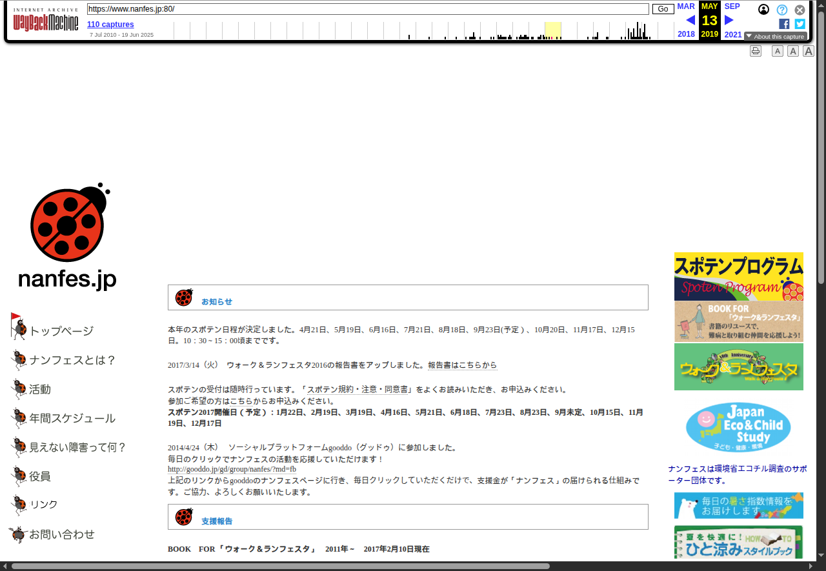The width and height of the screenshot is (826, 571).
Task: Select the smallest font size button
Action: click(778, 51)
